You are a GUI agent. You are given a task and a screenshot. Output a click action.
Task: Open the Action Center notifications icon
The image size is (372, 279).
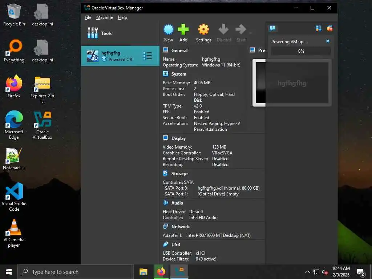[361, 272]
